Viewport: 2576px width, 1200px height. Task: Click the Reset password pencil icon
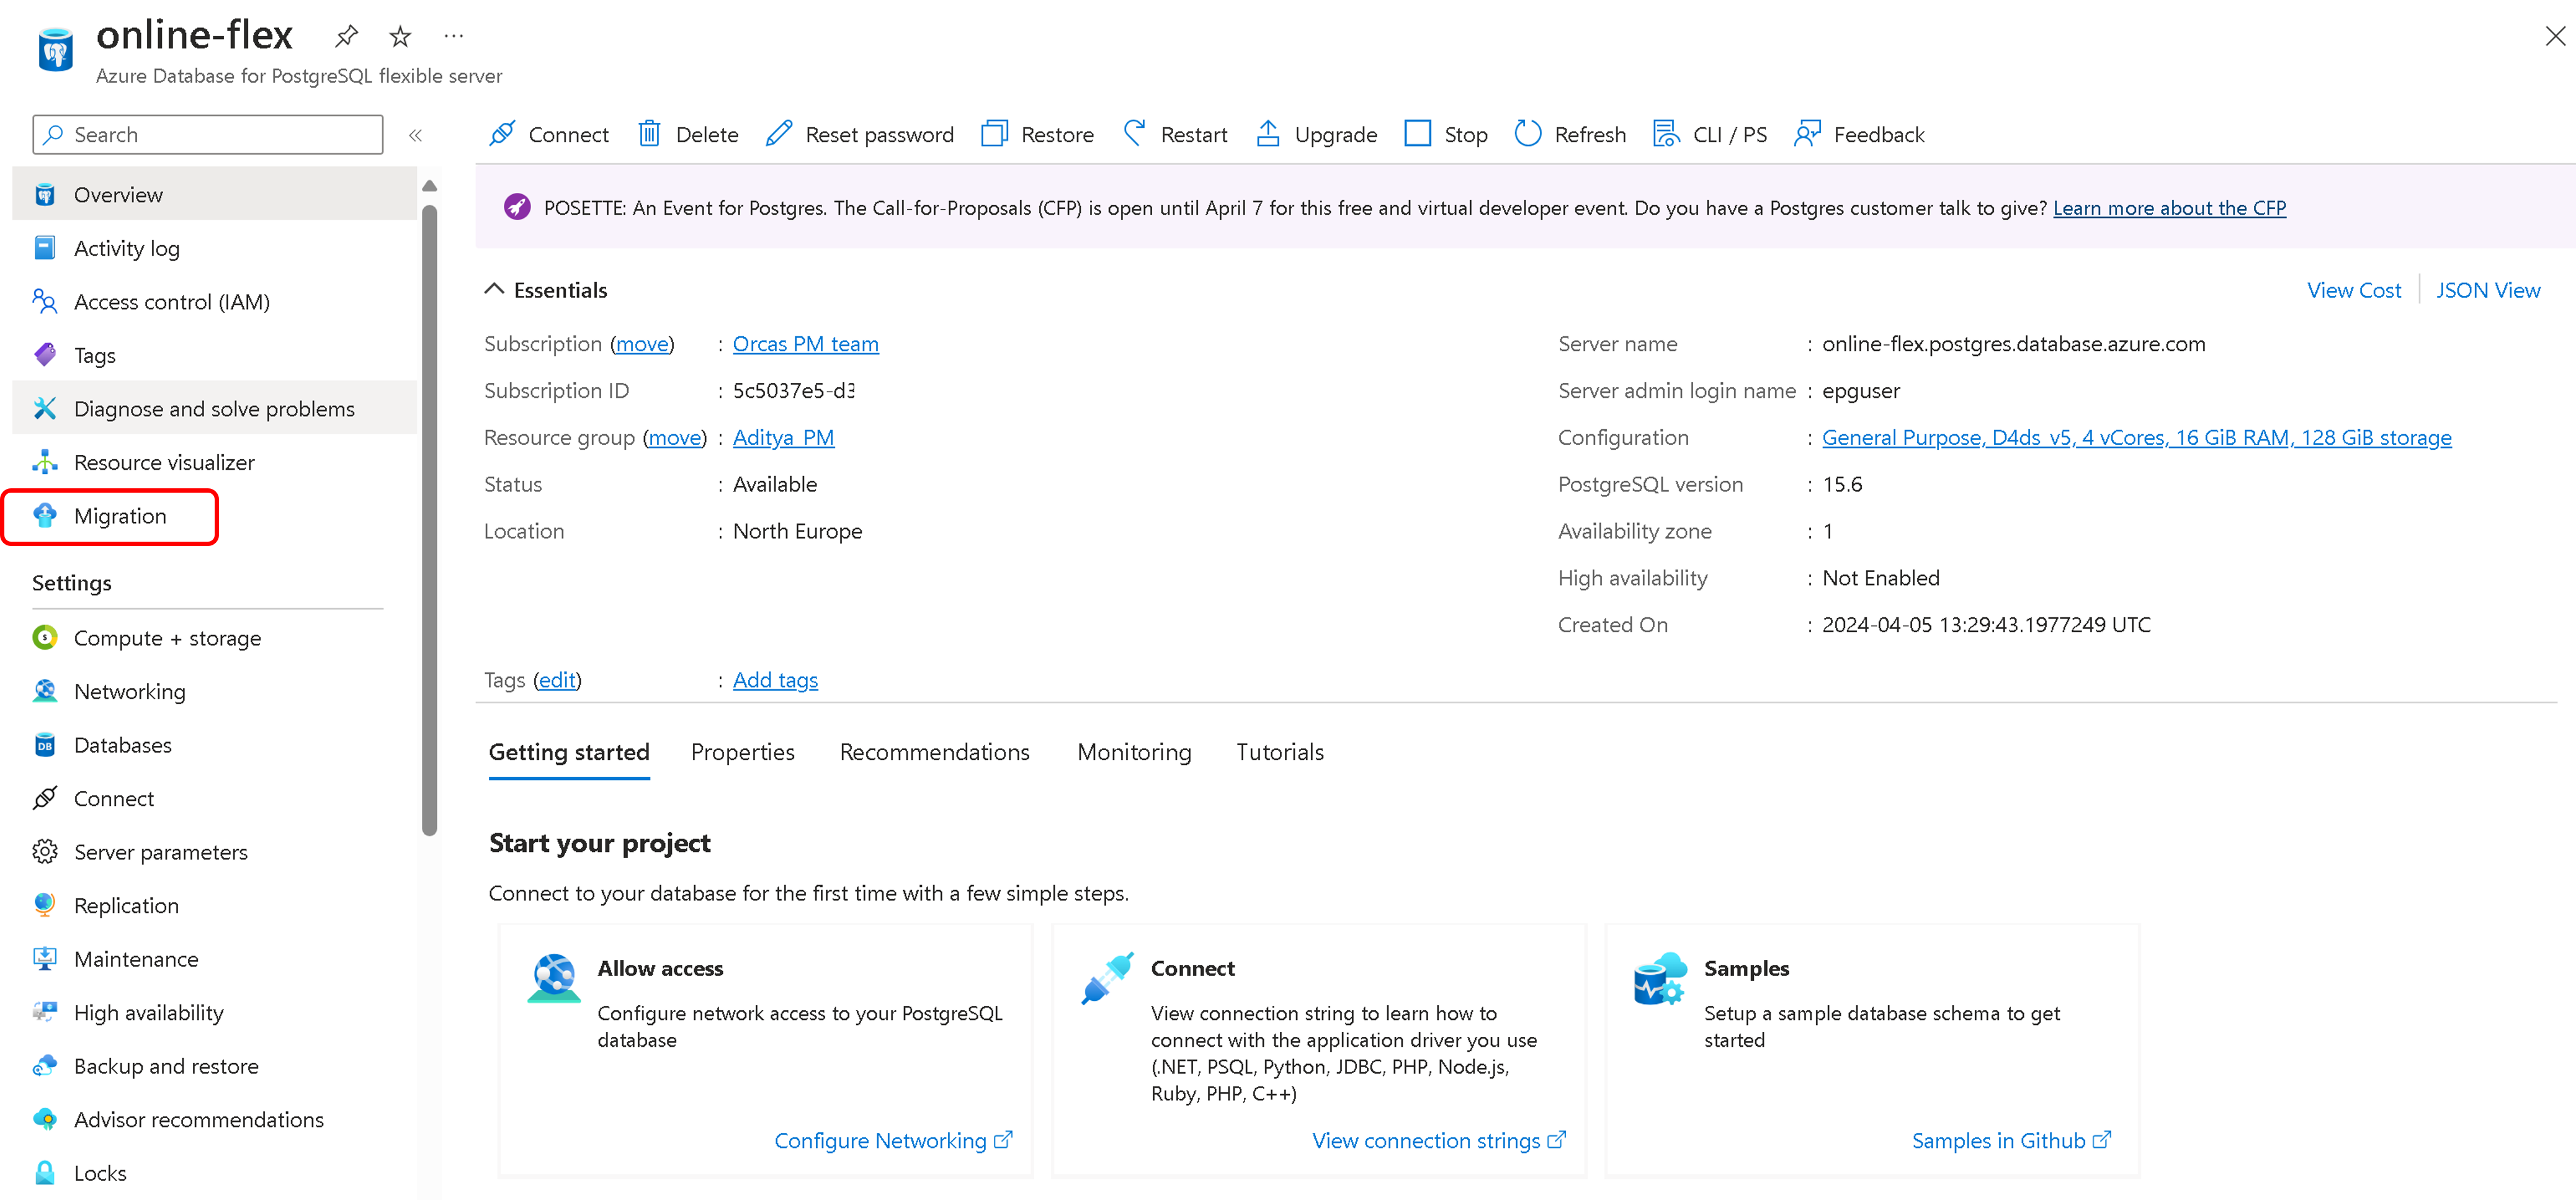779,133
